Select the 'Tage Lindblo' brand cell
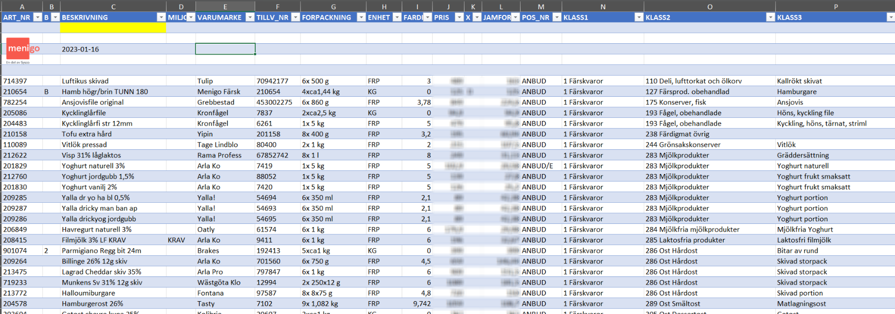The width and height of the screenshot is (895, 314). (225, 145)
